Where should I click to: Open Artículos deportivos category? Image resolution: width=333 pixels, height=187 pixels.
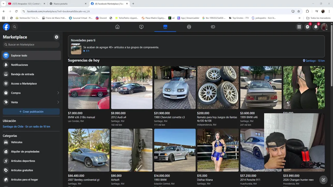pyautogui.click(x=31, y=161)
